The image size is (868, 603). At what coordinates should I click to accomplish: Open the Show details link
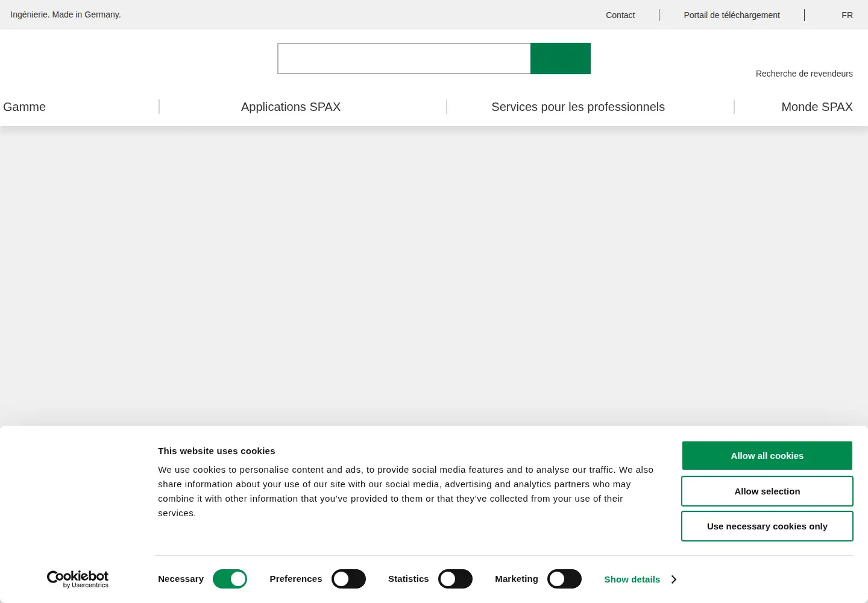[632, 579]
